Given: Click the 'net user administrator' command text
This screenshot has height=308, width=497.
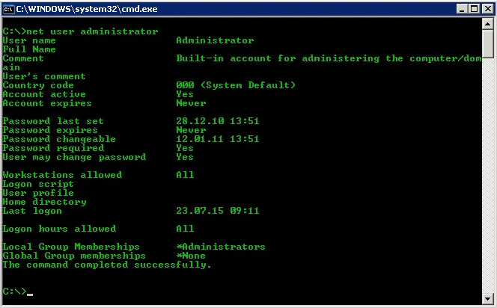Looking at the screenshot, I should [92, 31].
